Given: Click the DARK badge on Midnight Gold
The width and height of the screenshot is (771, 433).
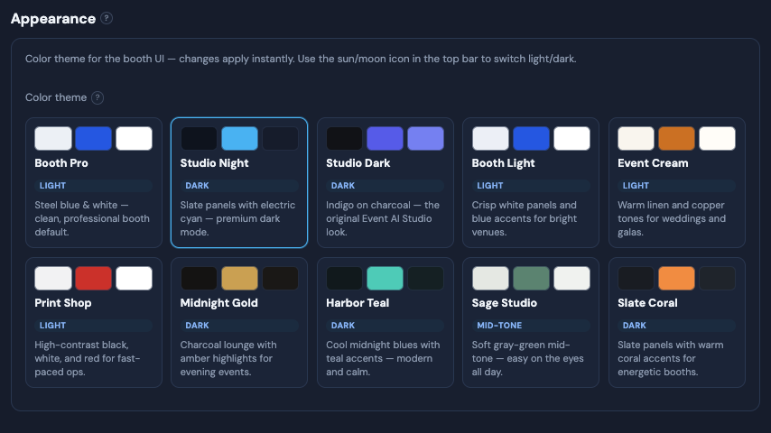Looking at the screenshot, I should tap(239, 326).
